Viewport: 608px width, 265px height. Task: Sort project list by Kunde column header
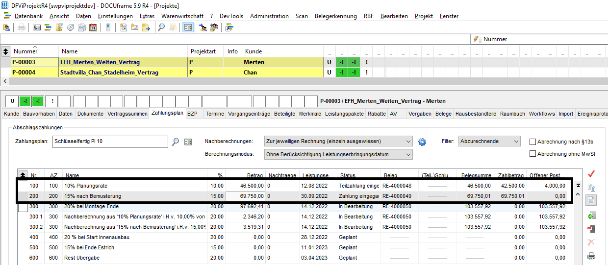pyautogui.click(x=282, y=51)
